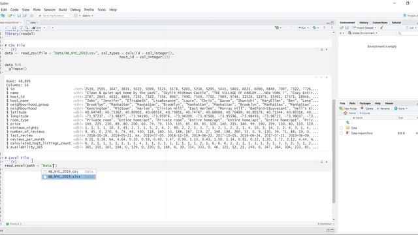Click the Rename button in Files pane
The image size is (418, 235).
click(x=383, y=108)
